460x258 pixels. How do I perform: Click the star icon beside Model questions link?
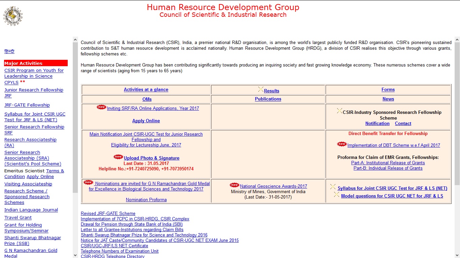336,195
